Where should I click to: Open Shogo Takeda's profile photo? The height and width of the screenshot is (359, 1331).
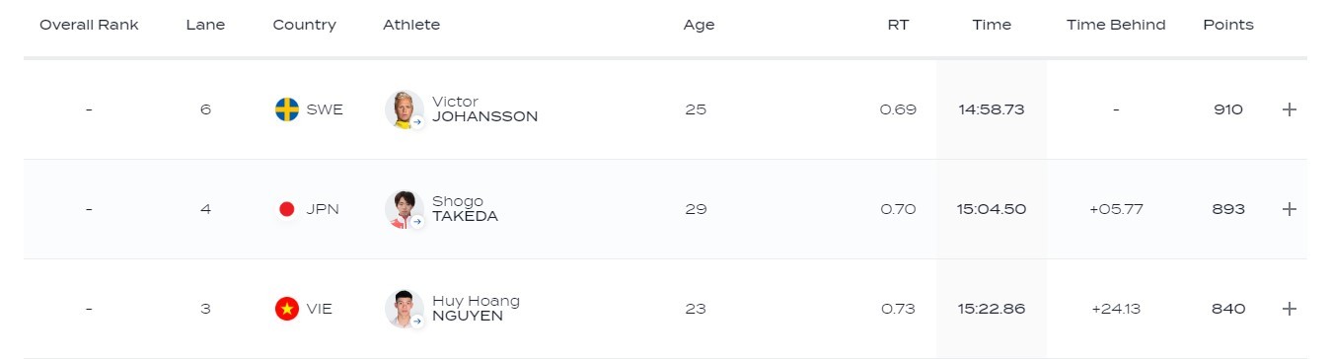[x=404, y=208]
